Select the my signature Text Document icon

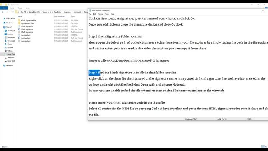coord(19,41)
